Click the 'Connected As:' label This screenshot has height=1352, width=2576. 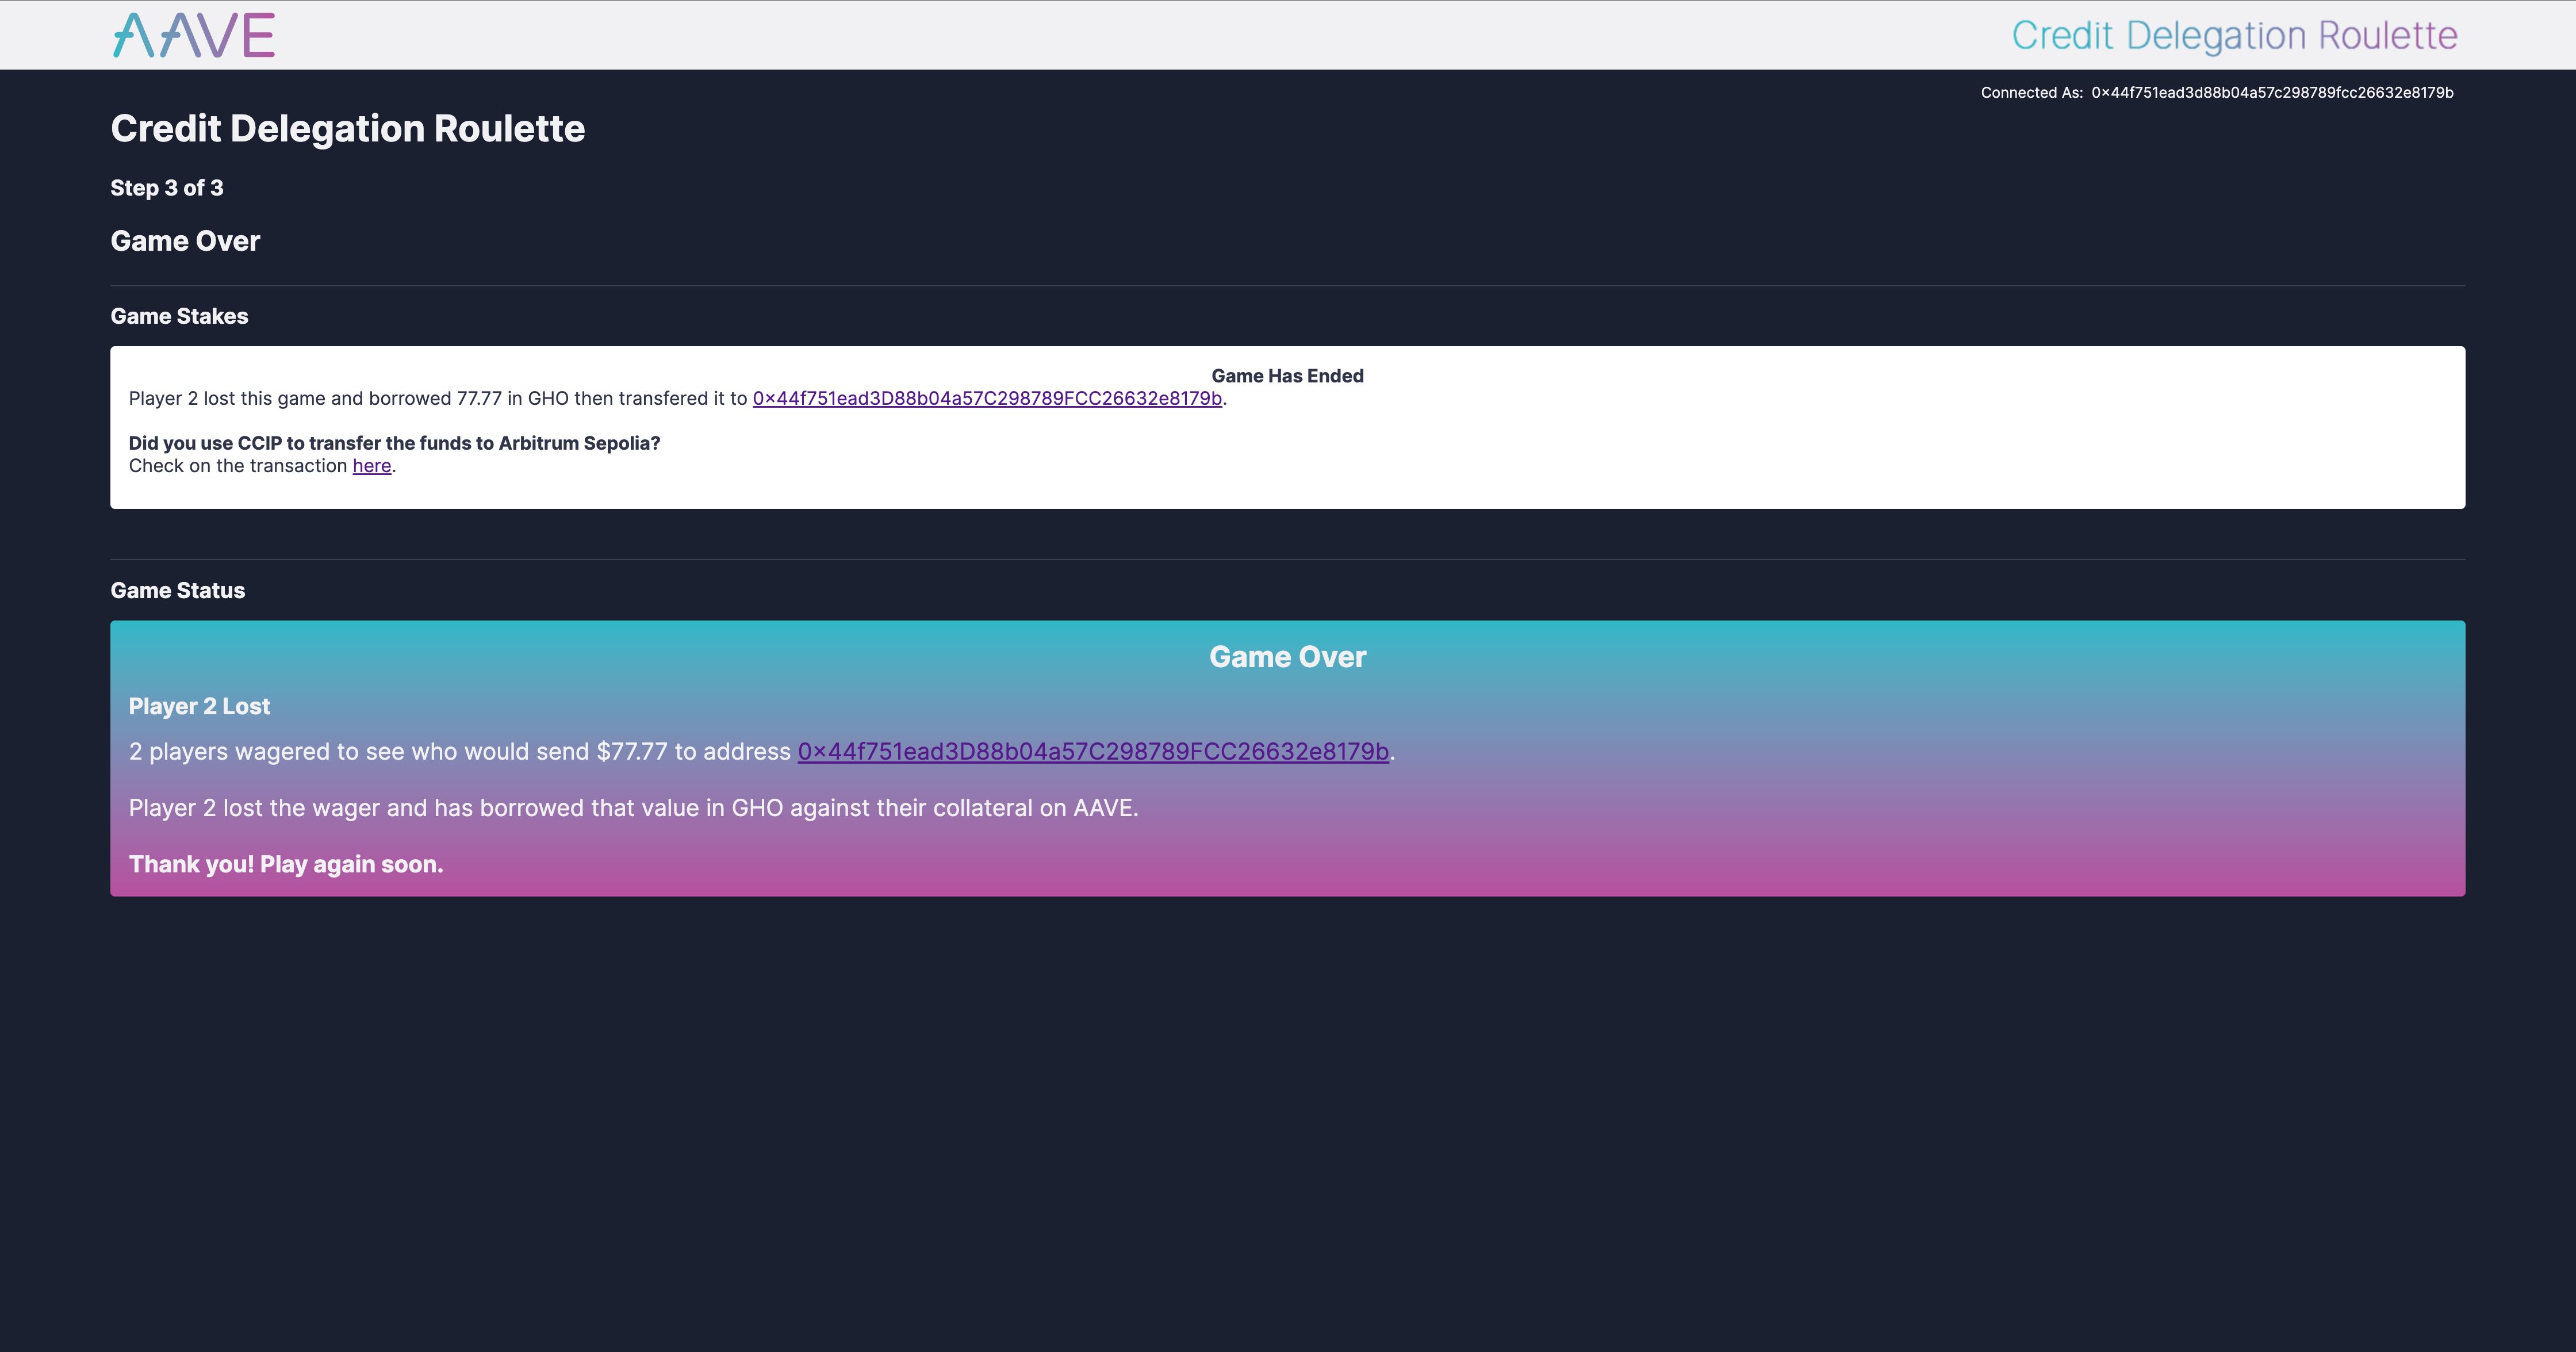[x=2031, y=93]
